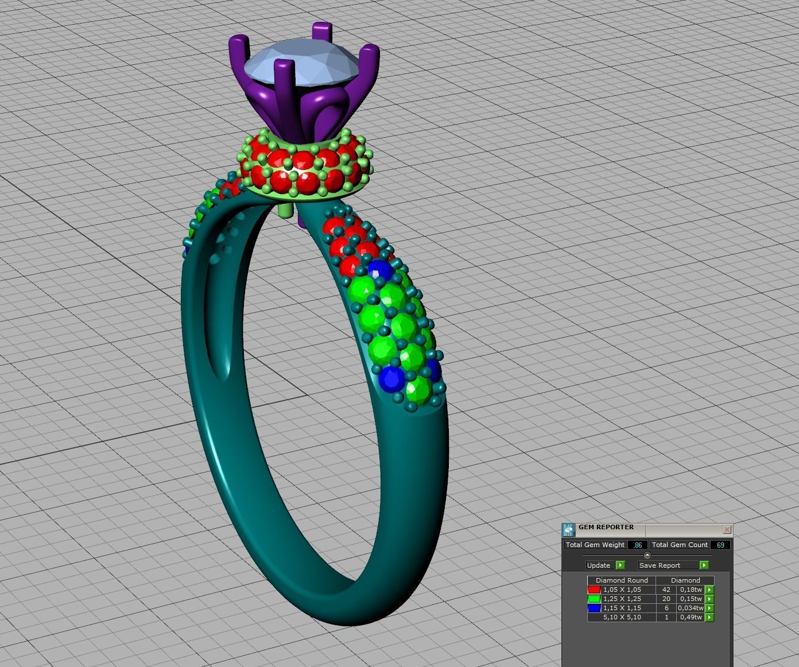Click the Gem Reporter panel icon
The image size is (799, 667).
tap(568, 530)
